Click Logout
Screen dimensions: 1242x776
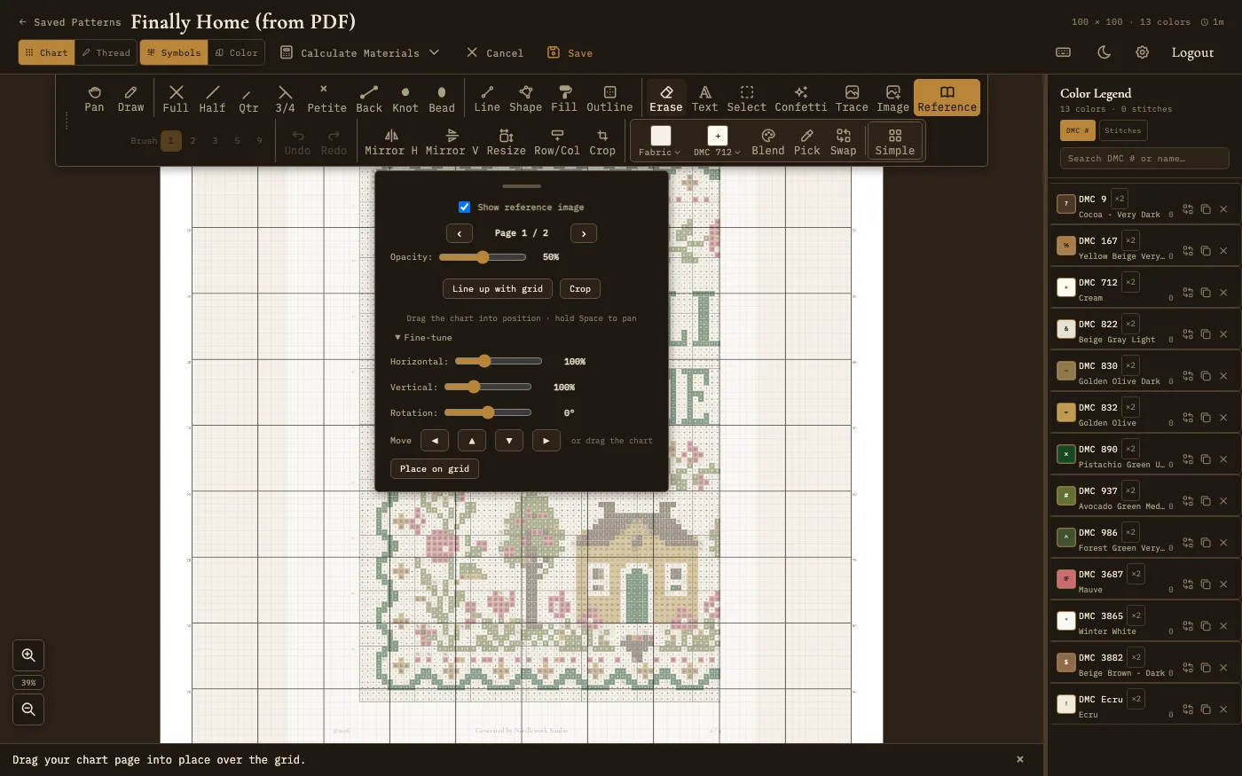coord(1192,52)
